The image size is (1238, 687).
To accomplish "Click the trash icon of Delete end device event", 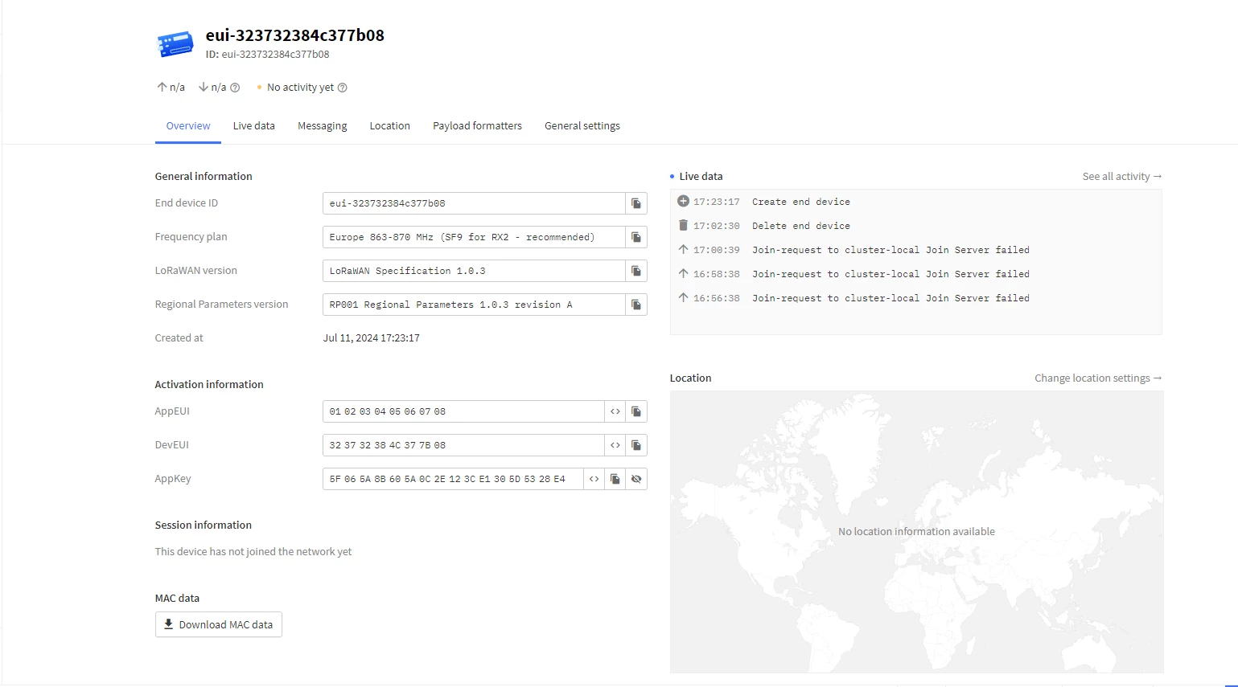I will coord(683,225).
